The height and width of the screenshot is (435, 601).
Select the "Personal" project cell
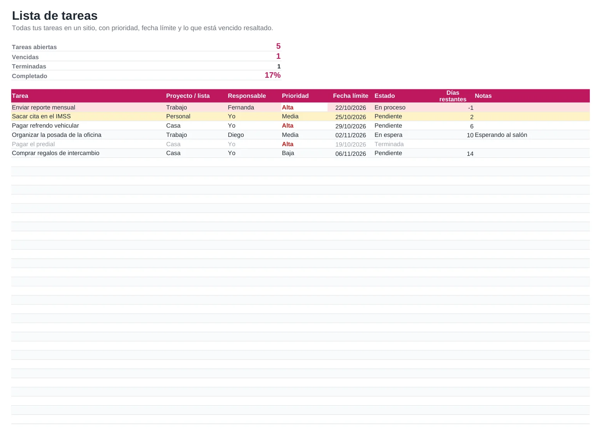click(x=178, y=116)
